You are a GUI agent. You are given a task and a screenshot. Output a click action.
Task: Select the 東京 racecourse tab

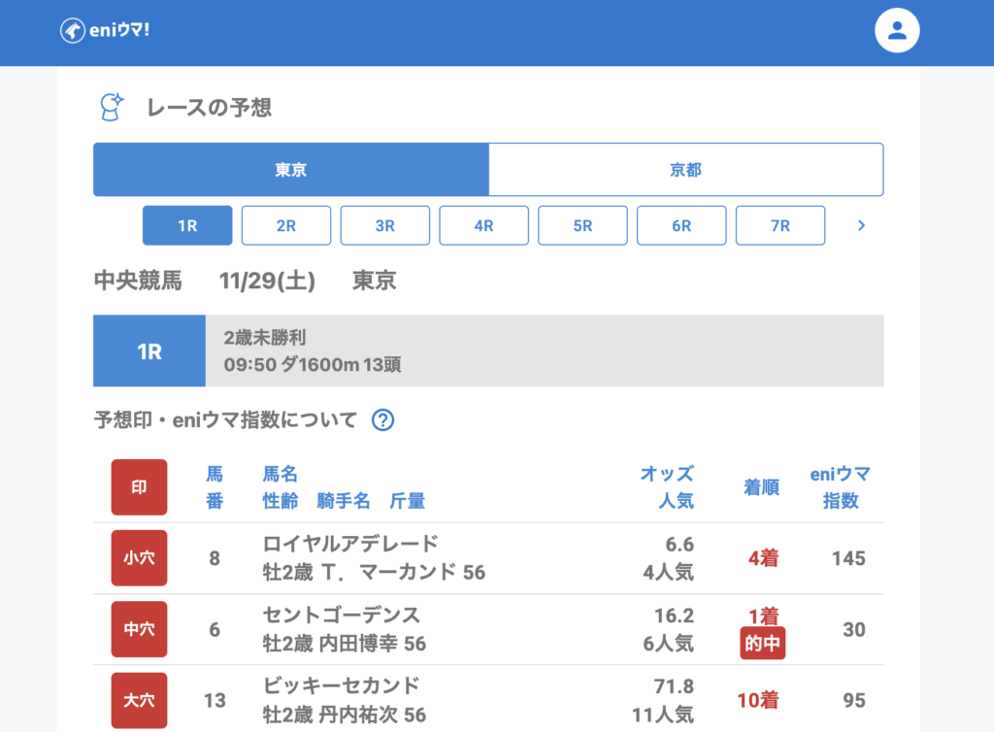click(291, 170)
